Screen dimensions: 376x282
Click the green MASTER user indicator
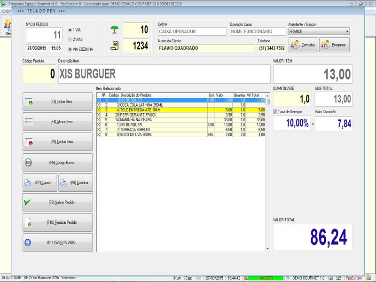point(266,278)
